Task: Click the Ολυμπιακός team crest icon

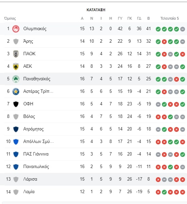Action: pos(16,29)
